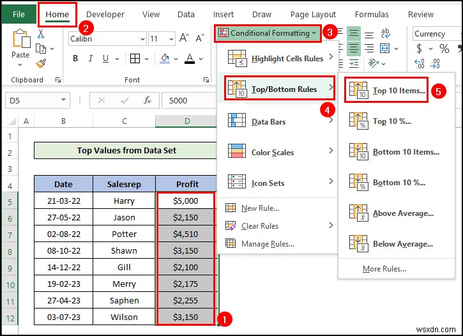
Task: Click the formula bar Enter checkmark
Action: pyautogui.click(x=125, y=100)
